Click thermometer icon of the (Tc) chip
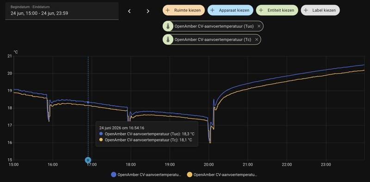The image size is (370, 182). pos(168,40)
